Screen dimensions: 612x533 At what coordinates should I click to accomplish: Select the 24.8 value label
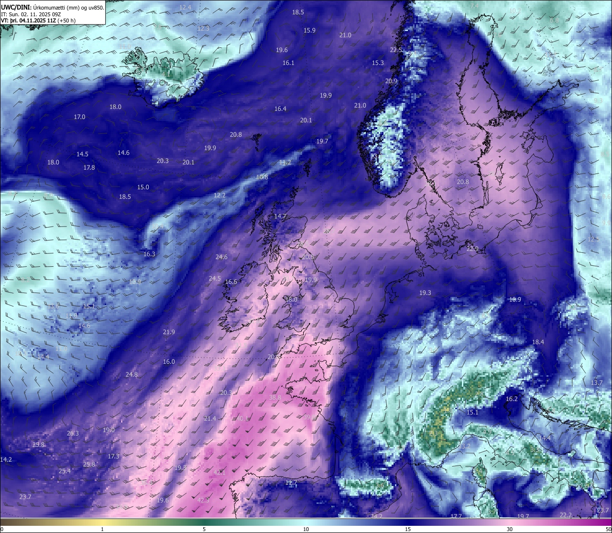click(131, 374)
